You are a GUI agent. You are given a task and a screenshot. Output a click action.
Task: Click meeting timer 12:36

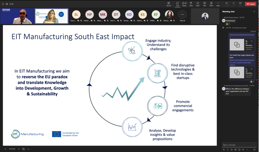[11, 4]
